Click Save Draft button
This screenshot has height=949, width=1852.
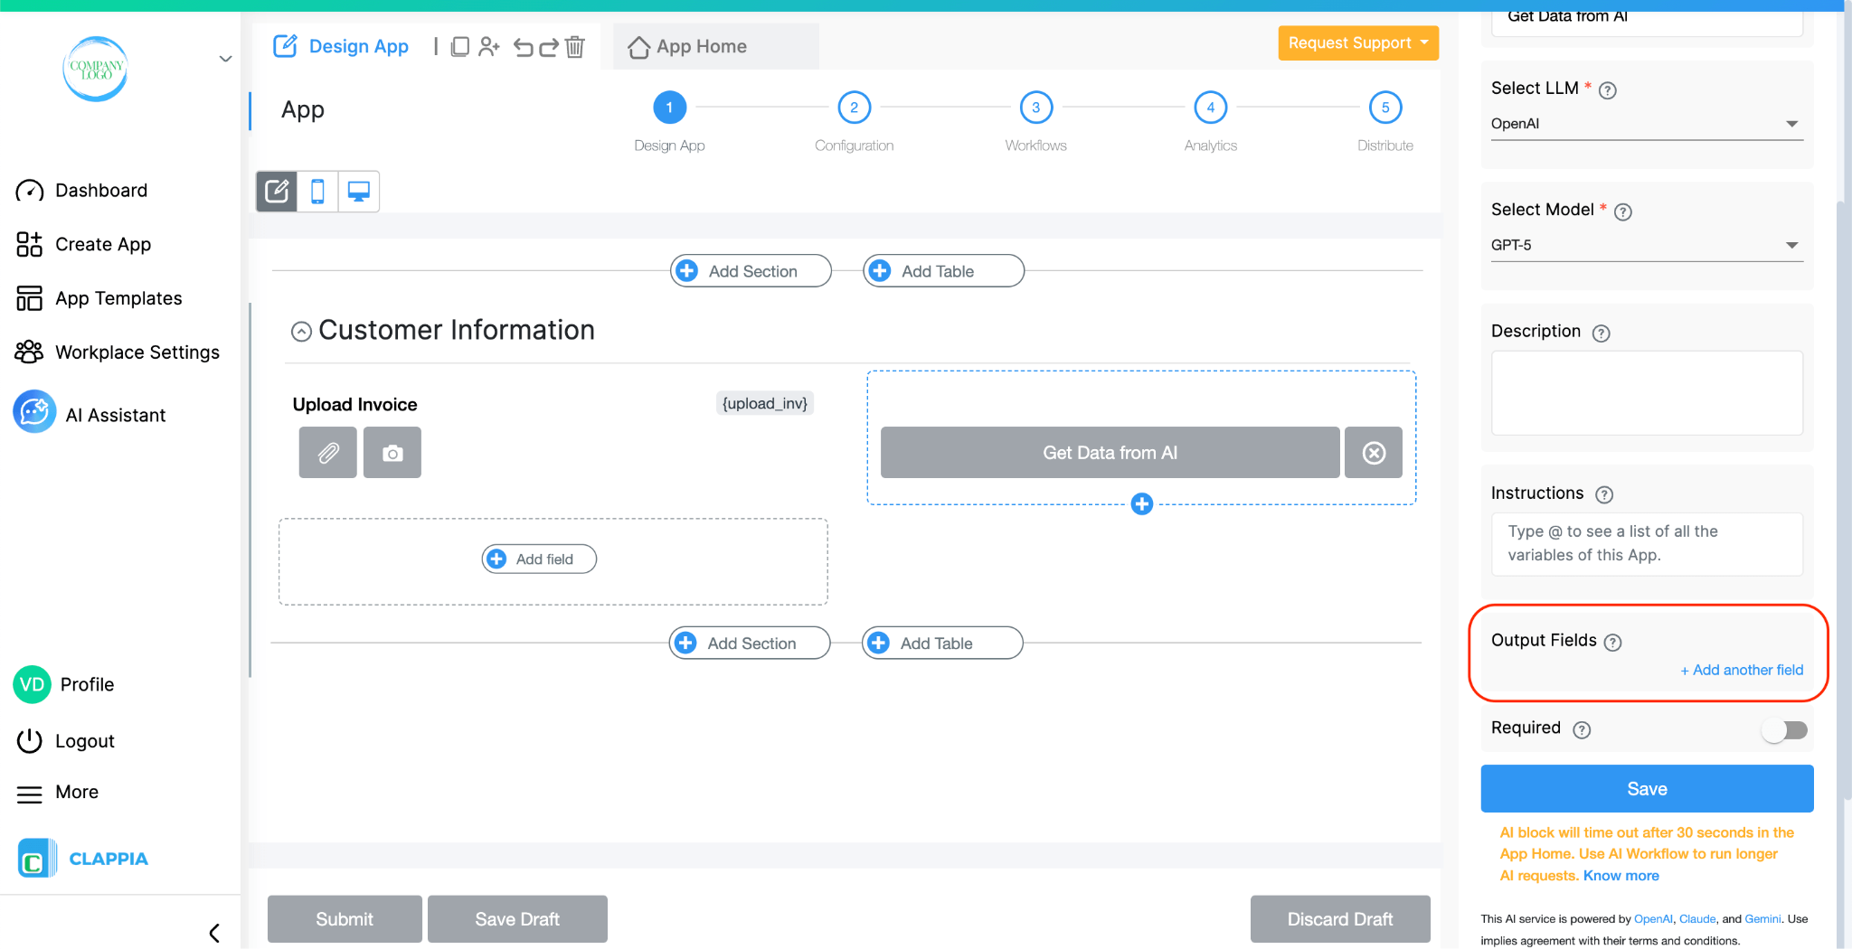pos(517,918)
